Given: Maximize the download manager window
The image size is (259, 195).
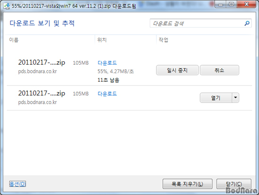Looking at the screenshot, I should [232, 4].
